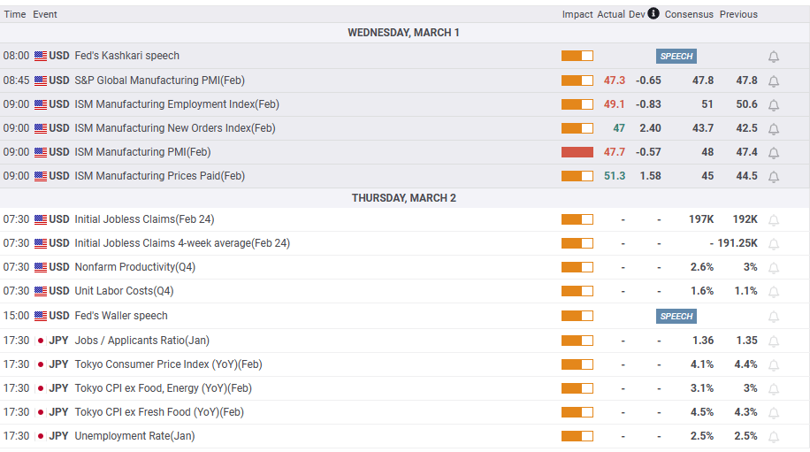Click bell icon for ISM Manufacturing Prices Paid
810x452 pixels.
pos(774,177)
